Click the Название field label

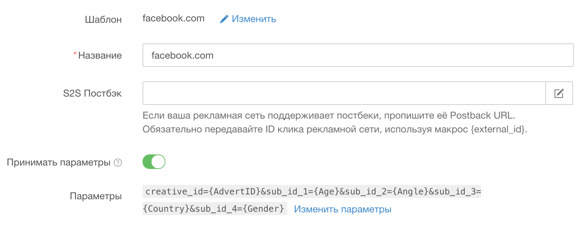coord(100,56)
